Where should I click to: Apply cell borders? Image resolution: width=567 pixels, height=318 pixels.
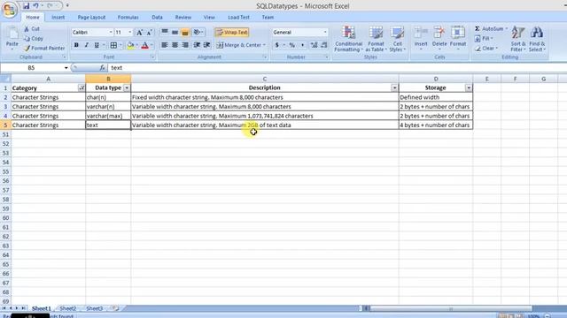click(113, 45)
